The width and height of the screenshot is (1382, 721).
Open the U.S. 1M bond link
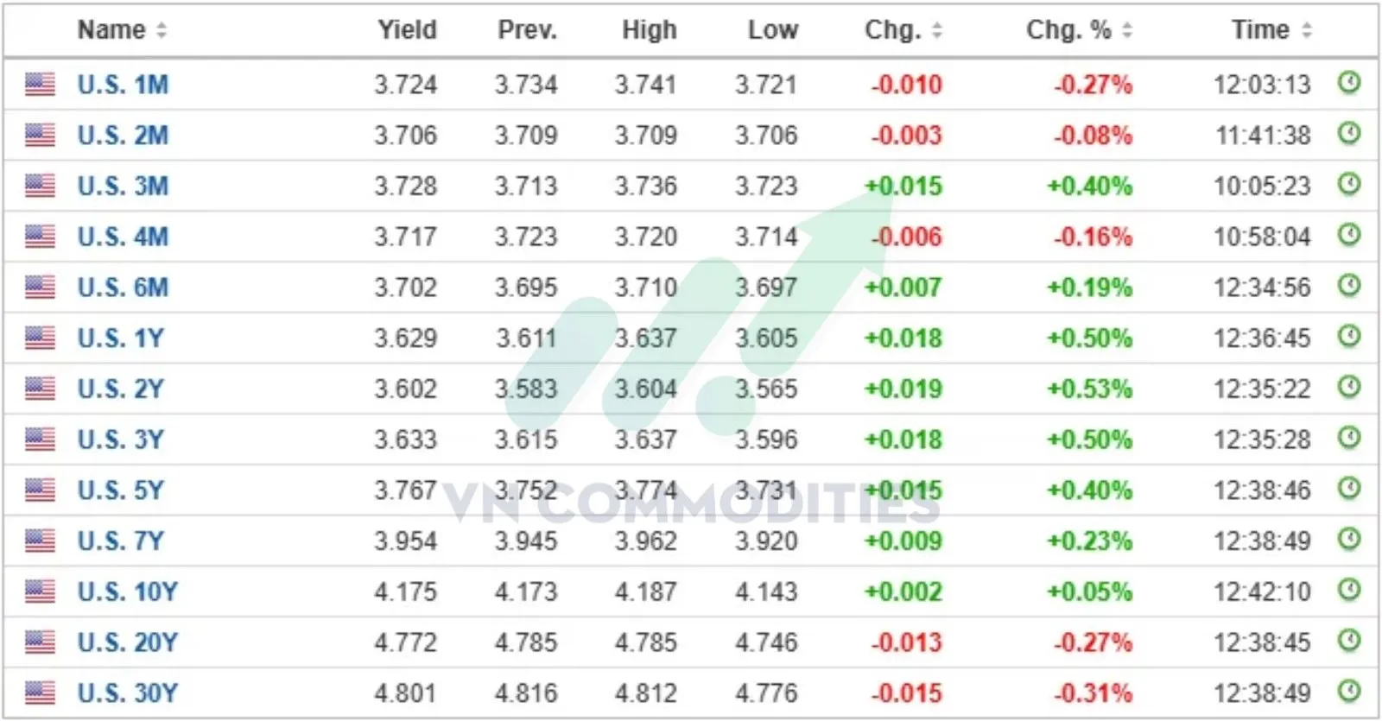(123, 85)
